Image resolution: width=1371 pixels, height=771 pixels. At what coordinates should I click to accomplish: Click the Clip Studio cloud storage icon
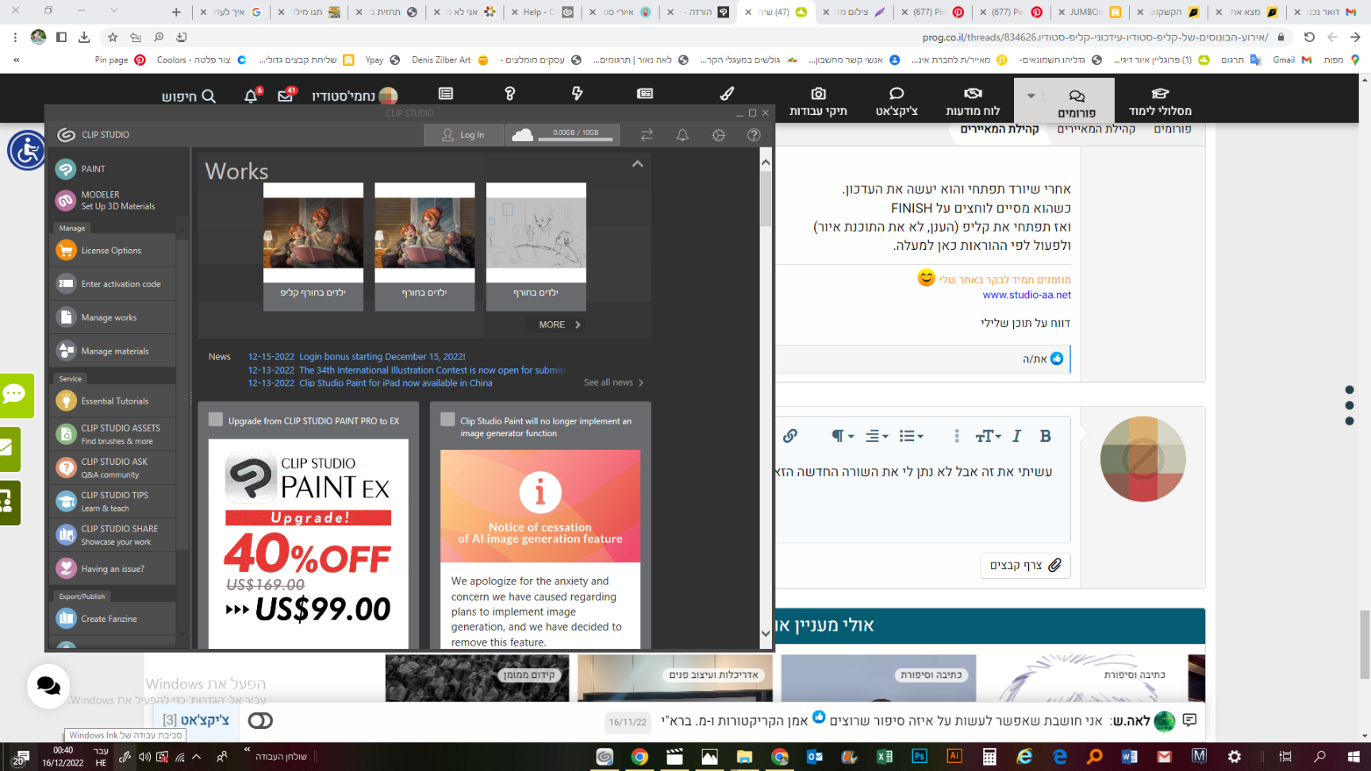tap(522, 135)
